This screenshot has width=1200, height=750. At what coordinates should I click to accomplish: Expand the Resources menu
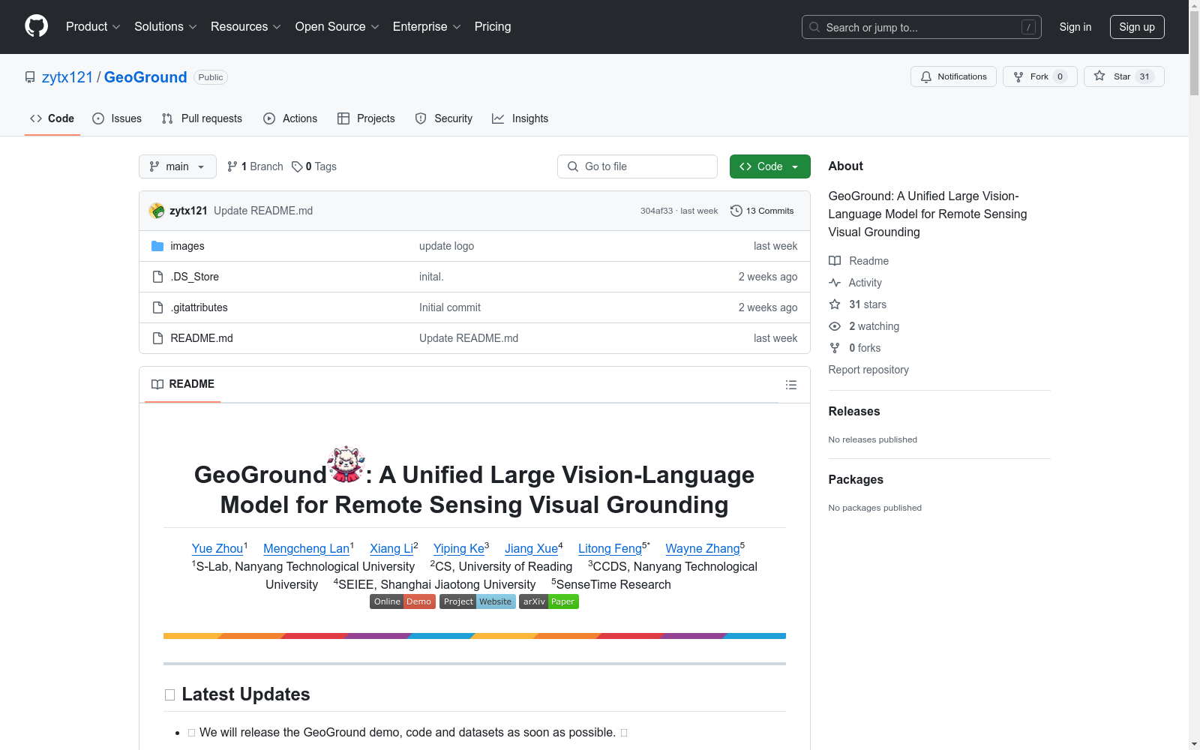pyautogui.click(x=246, y=27)
